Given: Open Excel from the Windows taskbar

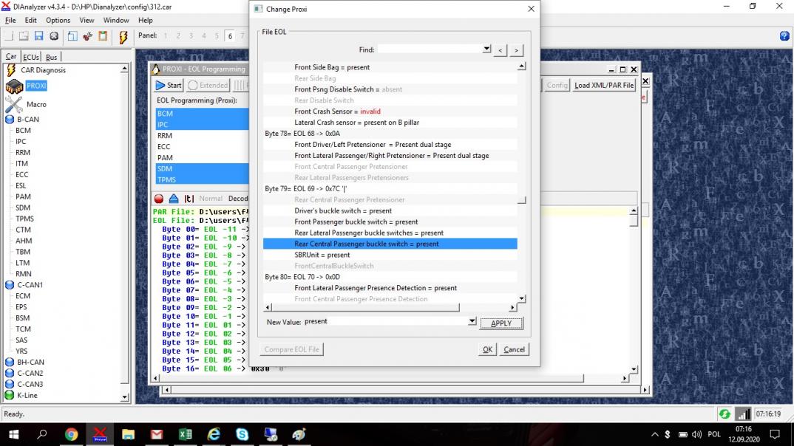Looking at the screenshot, I should coord(185,434).
